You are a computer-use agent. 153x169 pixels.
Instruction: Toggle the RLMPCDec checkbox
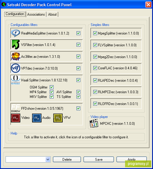pos(95,92)
